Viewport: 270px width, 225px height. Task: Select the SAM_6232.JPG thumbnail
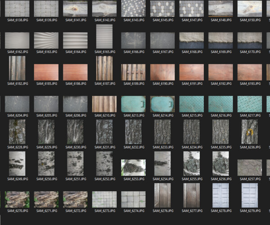(x=134, y=132)
